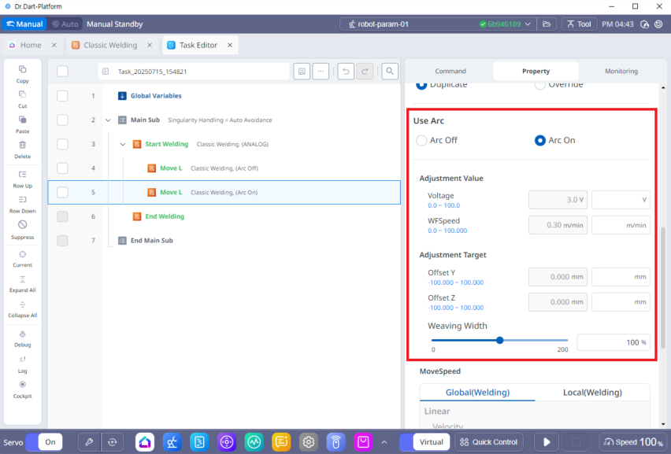The image size is (671, 454).
Task: Click the Quick Control button
Action: 488,442
